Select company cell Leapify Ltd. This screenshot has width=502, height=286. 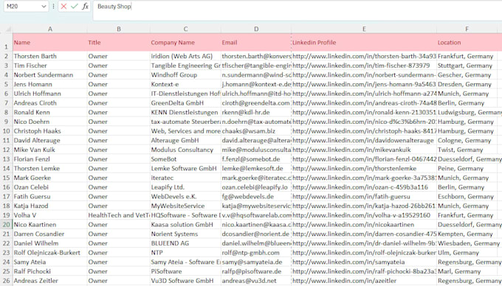[185, 187]
